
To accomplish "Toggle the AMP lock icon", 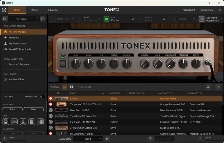I will pyautogui.click(x=133, y=19).
